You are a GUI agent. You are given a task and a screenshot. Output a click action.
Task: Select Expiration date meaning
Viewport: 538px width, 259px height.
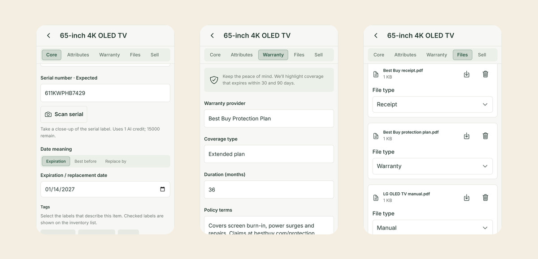pos(56,161)
